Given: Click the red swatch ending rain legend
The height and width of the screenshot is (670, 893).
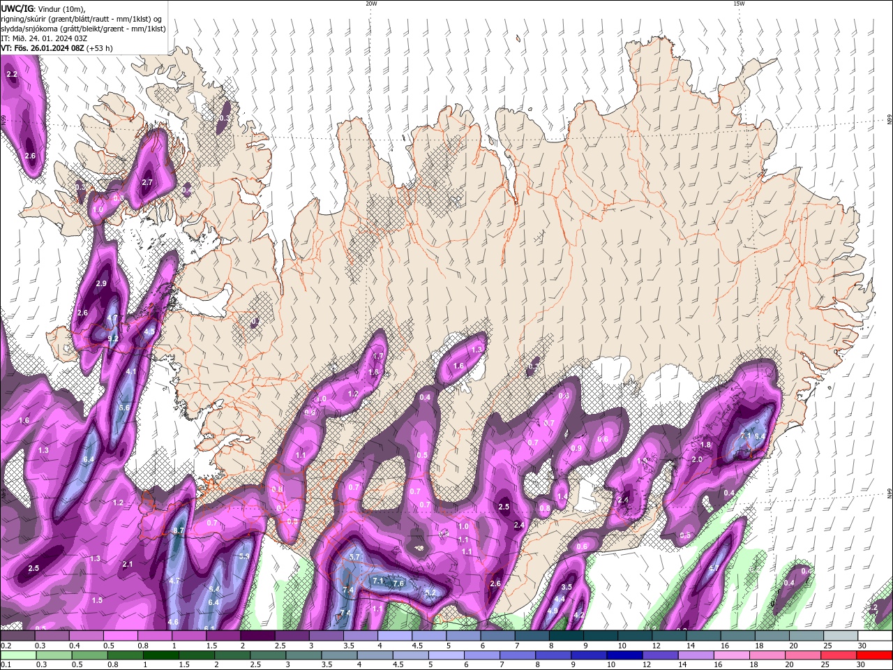Looking at the screenshot, I should tap(874, 655).
